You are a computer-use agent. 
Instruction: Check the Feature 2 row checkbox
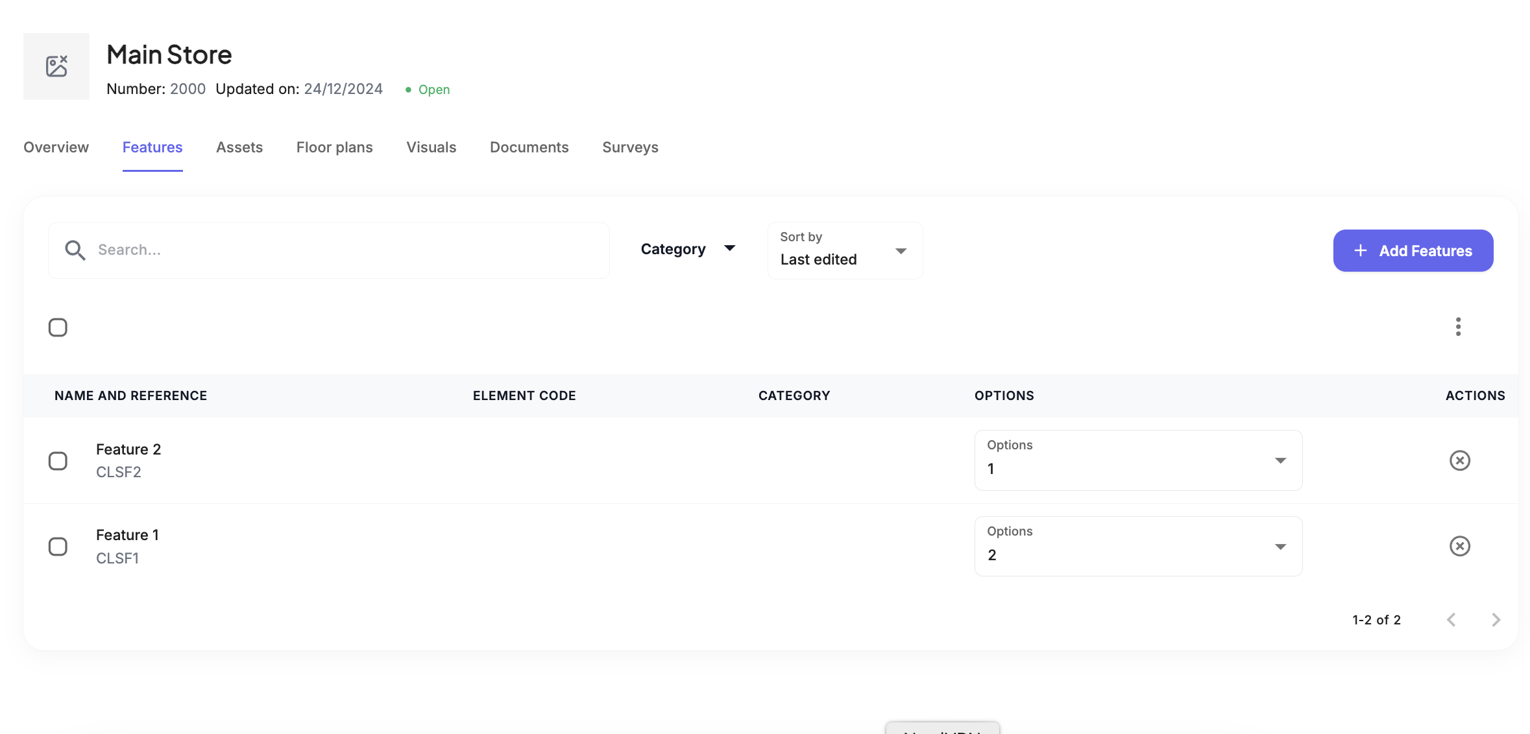click(x=58, y=461)
